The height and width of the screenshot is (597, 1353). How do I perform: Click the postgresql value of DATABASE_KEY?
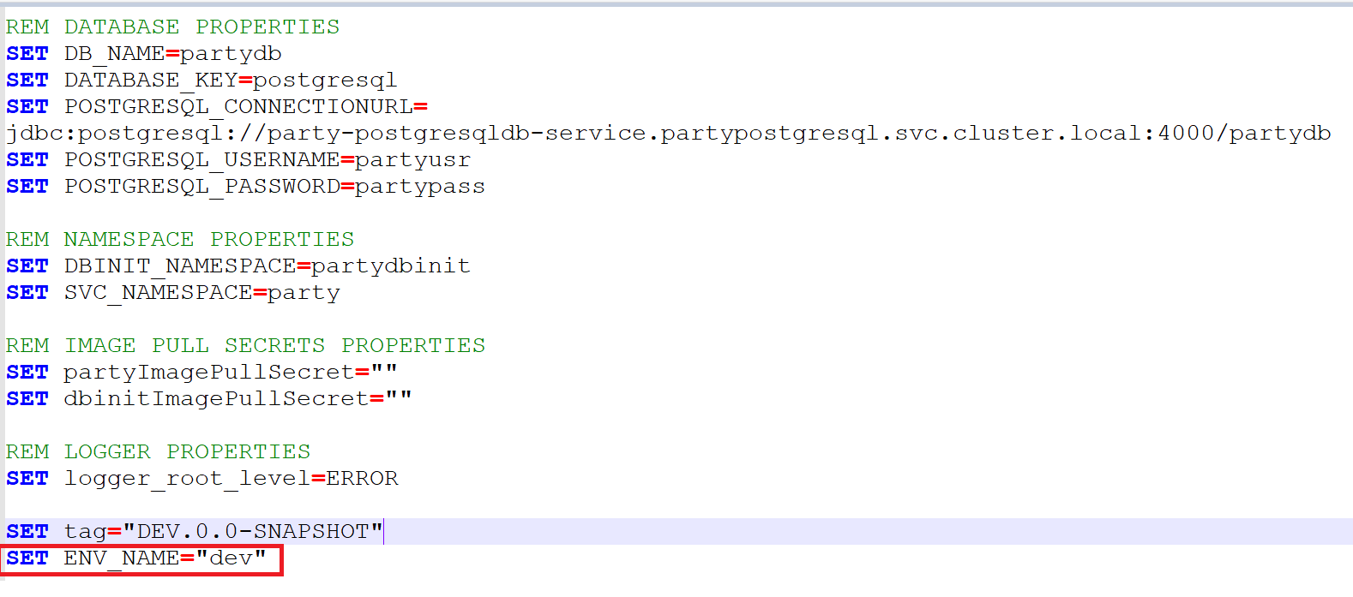pos(325,81)
